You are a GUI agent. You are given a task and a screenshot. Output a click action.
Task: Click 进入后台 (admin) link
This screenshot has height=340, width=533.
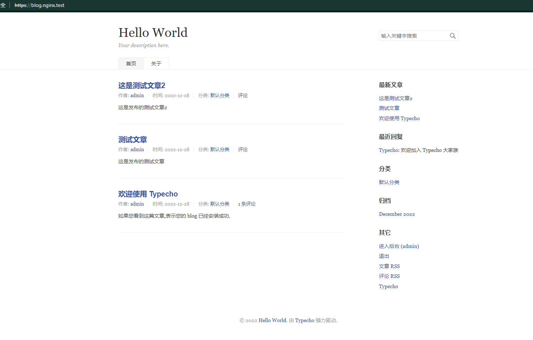click(399, 246)
